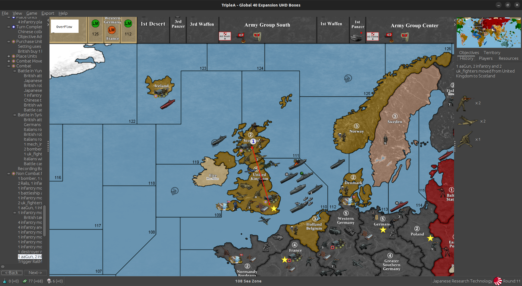Viewport: 522px width, 286px height.
Task: Click the PUs resource icon showing 77
Action: (25, 281)
